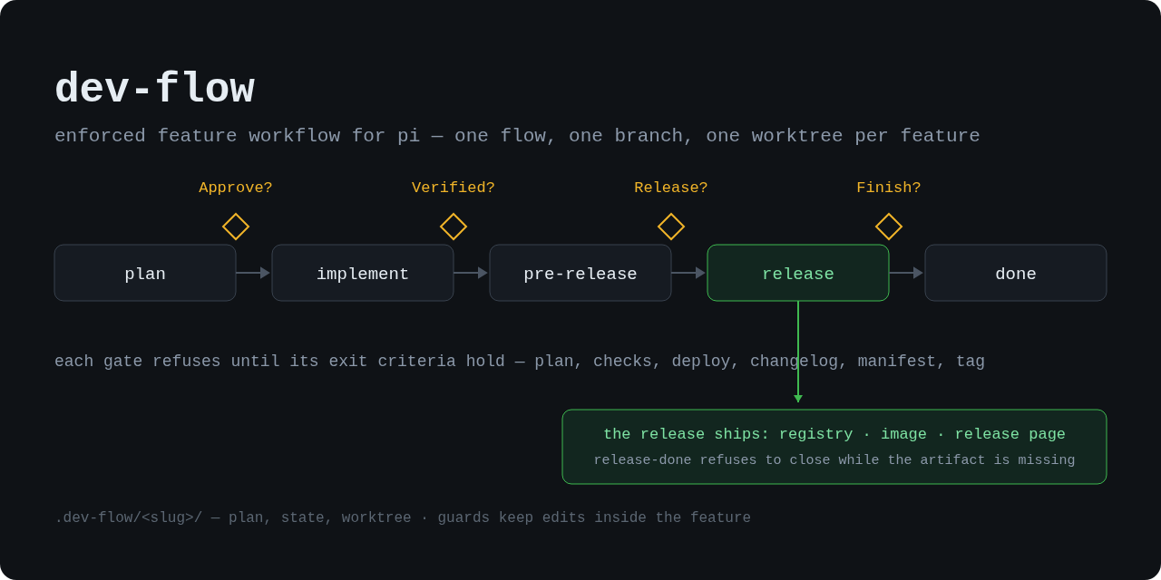Click the Release? gate label
The width and height of the screenshot is (1161, 580).
(x=671, y=188)
